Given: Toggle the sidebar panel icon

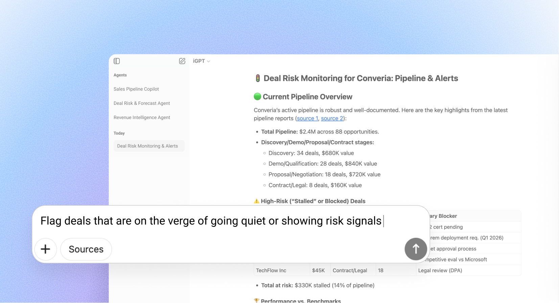Looking at the screenshot, I should (x=117, y=61).
